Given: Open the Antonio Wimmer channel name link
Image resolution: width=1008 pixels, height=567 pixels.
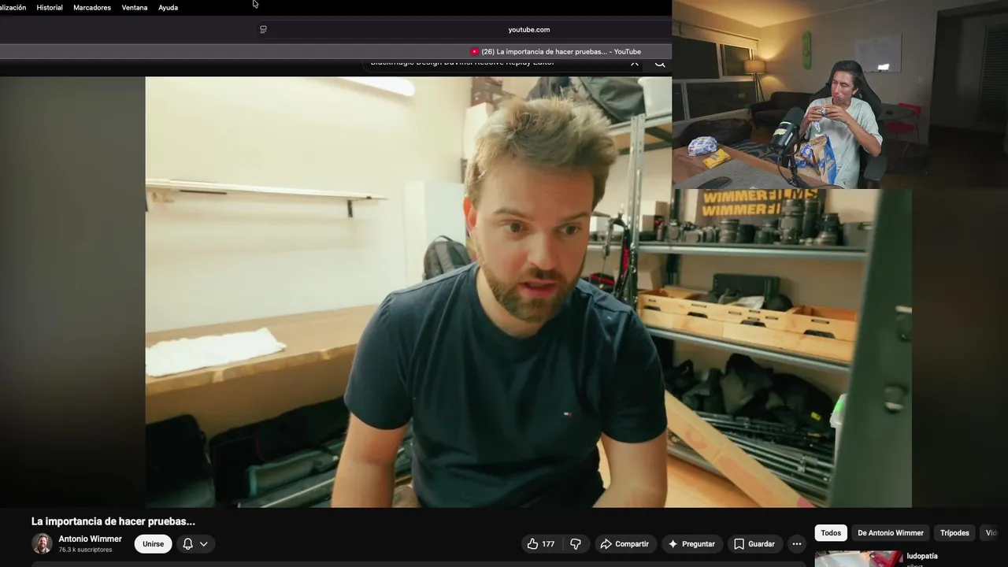Looking at the screenshot, I should pos(90,539).
